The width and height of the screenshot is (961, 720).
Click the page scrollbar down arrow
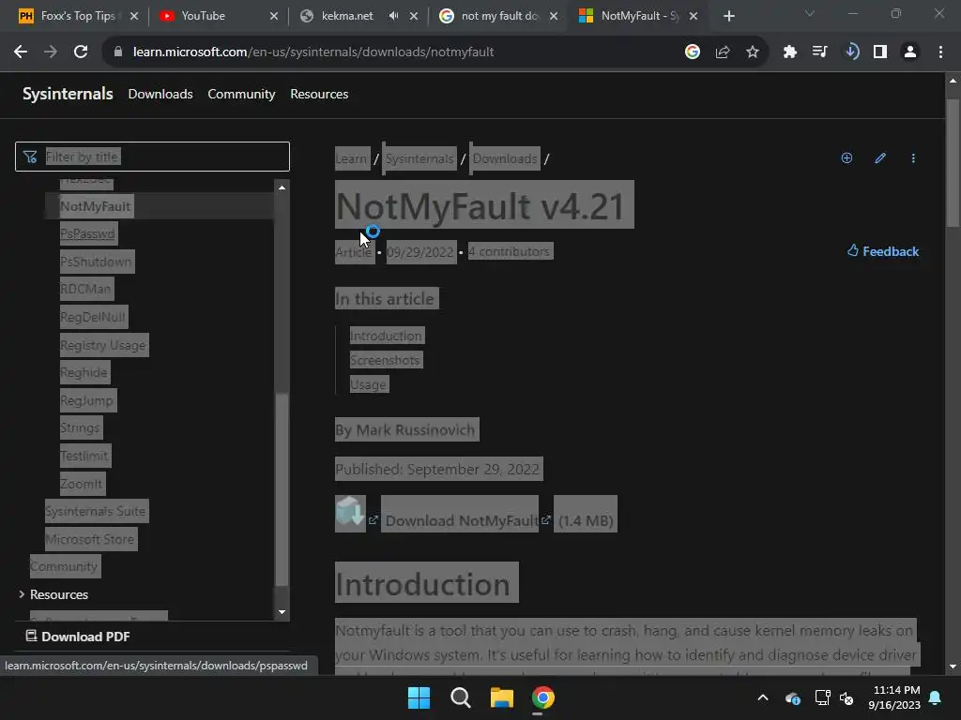953,667
